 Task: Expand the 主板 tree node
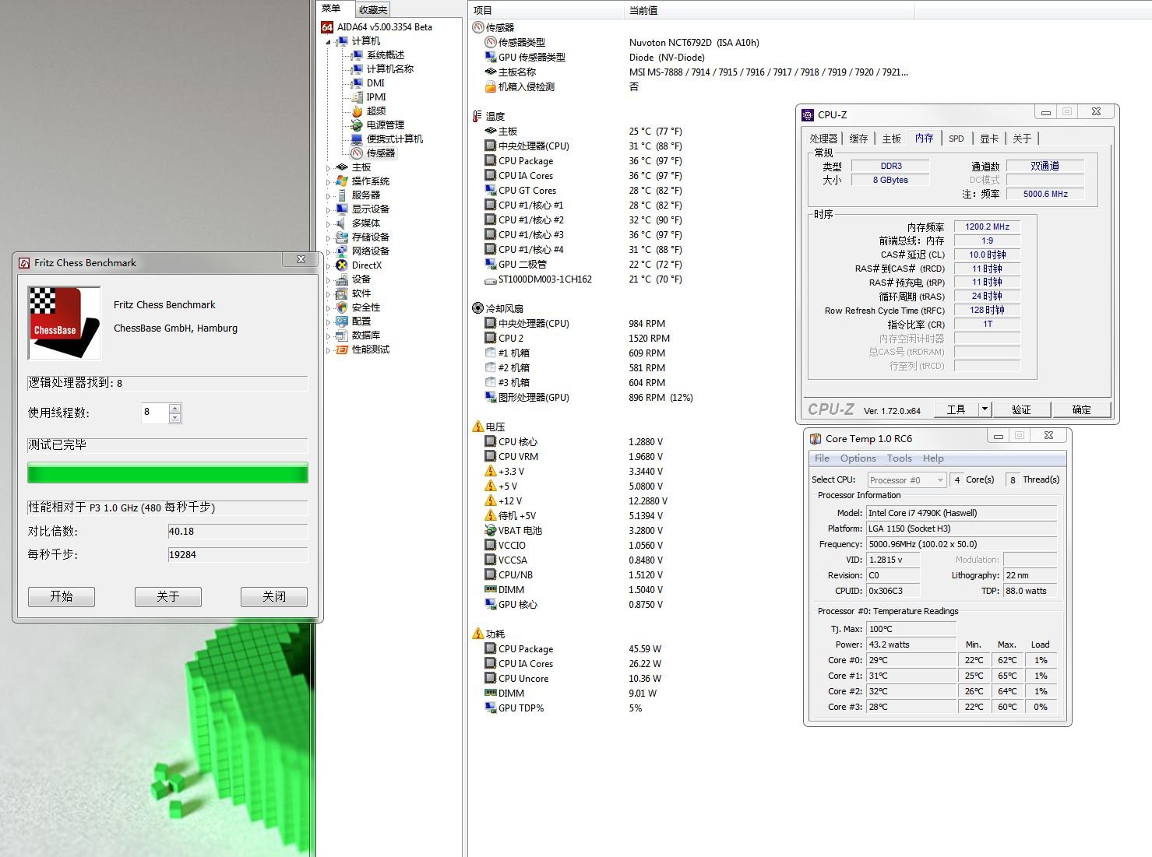[329, 167]
